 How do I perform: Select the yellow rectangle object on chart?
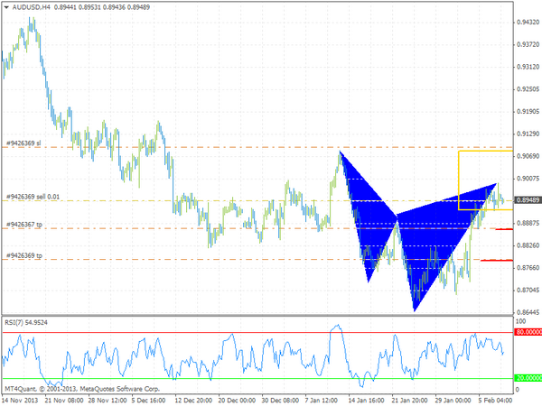(x=485, y=180)
